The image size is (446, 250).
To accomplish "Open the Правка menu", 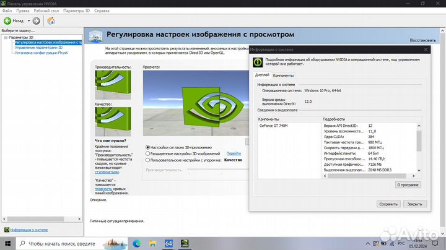I will [23, 11].
